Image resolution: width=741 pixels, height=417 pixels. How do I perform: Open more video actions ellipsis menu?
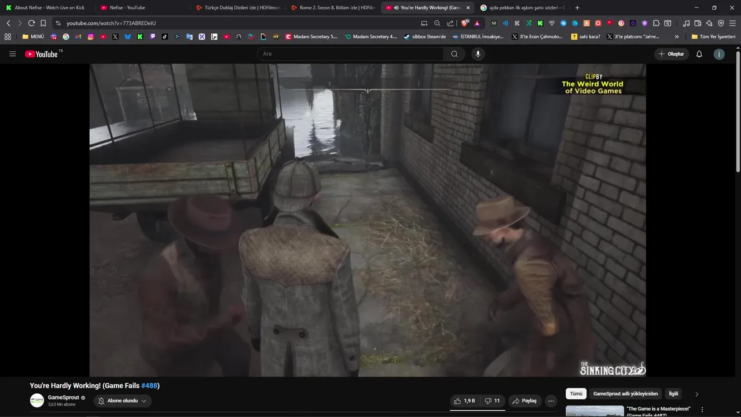(551, 401)
